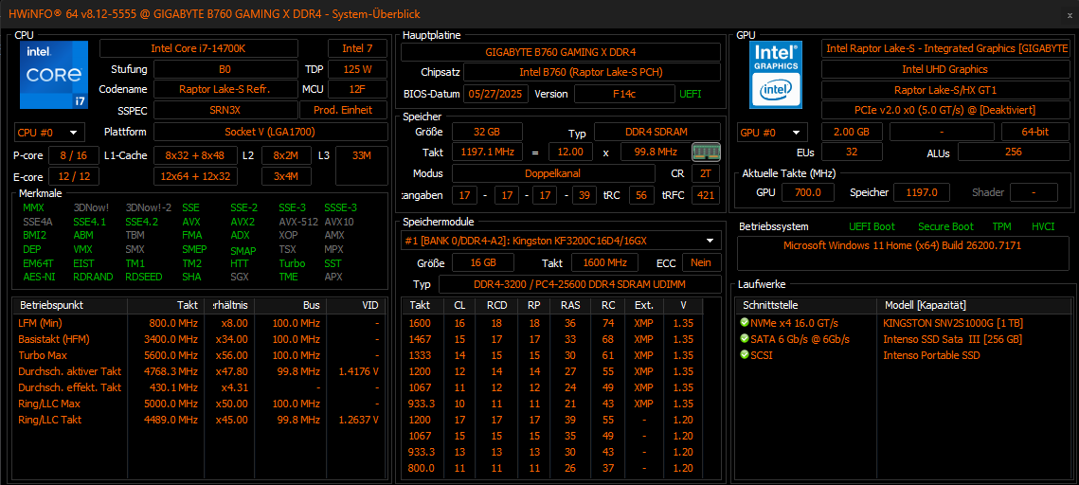Click the Intel Graphics GPU logo

click(776, 74)
